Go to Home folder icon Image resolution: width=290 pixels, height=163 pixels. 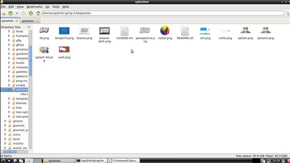point(38,13)
